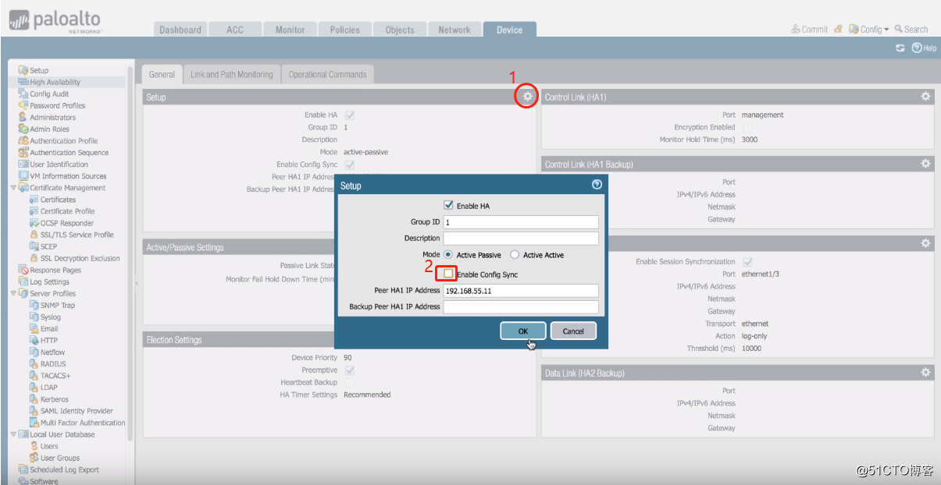Toggle Enable HA checkbox in dialog
The image size is (941, 485).
tap(448, 206)
